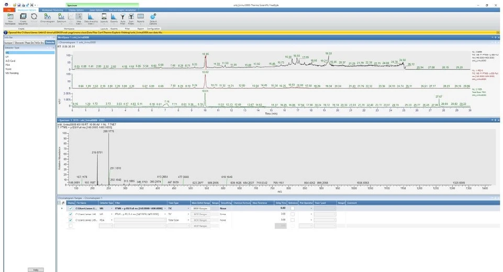The height and width of the screenshot is (272, 503).
Task: Open Detector Type dropdown for PDA row
Action: click(111, 220)
